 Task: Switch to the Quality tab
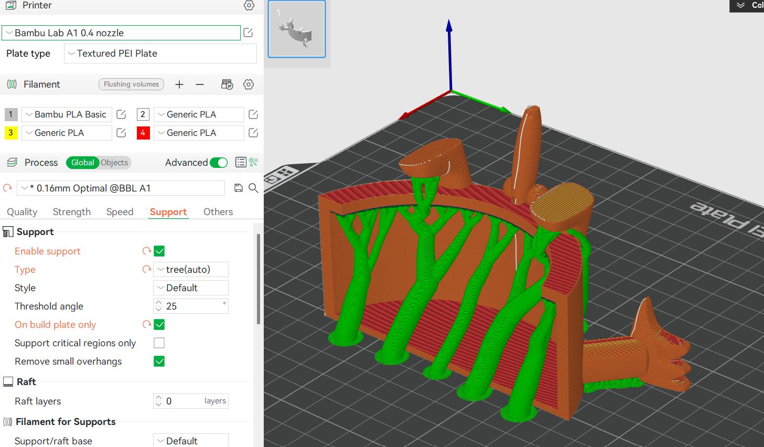tap(22, 212)
